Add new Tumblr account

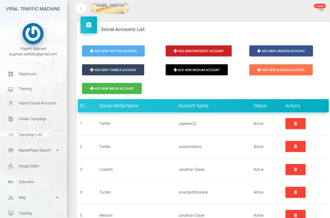click(x=113, y=70)
